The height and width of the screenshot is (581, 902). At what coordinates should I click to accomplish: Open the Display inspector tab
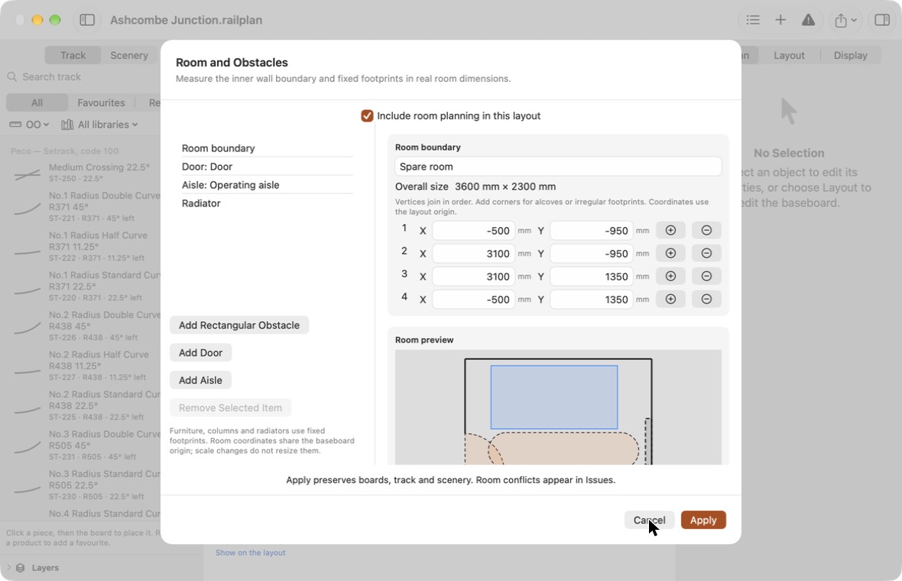(850, 55)
